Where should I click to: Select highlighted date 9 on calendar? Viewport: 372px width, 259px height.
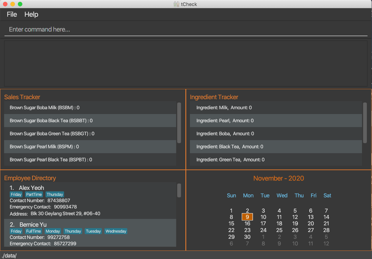coord(247,217)
